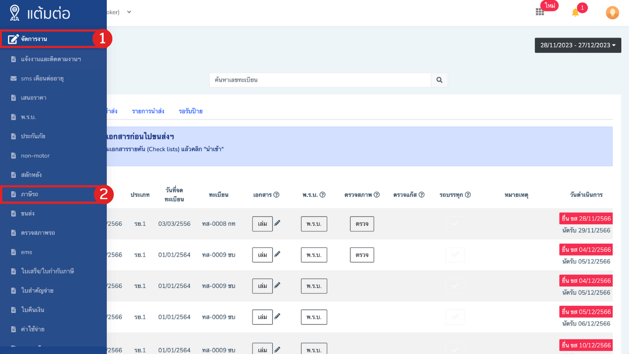Screen dimensions: 629x354
Task: Click the 03/03/2556 registration date cell
Action: point(174,224)
